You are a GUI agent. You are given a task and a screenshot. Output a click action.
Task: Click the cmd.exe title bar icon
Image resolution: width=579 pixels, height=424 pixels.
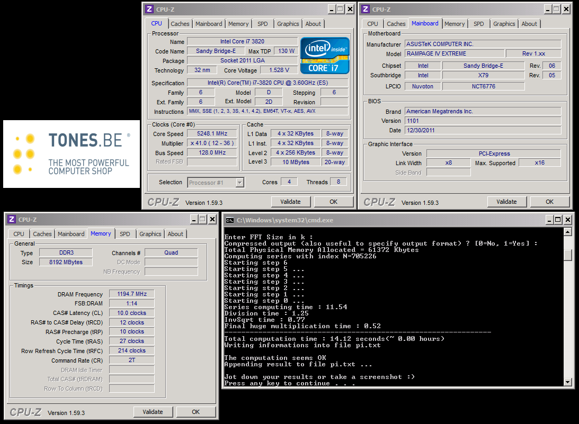click(x=230, y=220)
